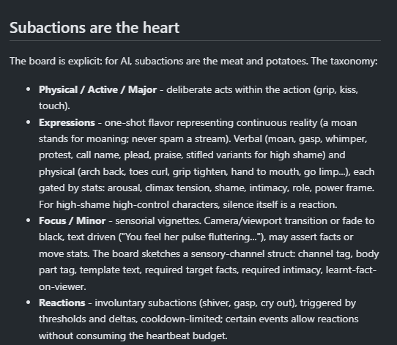The height and width of the screenshot is (345, 397).
Task: Click the bold term "Reactions"
Action: pos(62,303)
